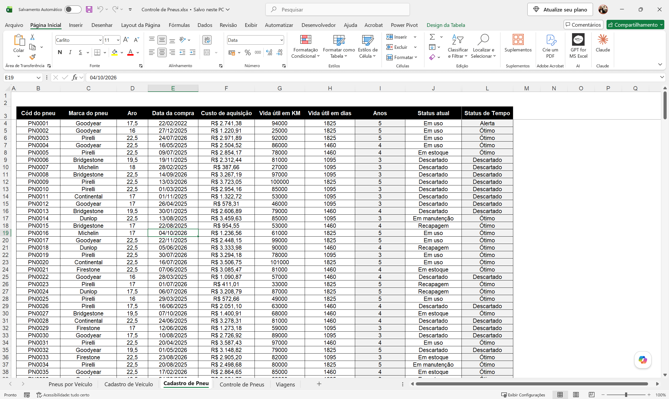
Task: Click the wrap text icon
Action: (207, 40)
